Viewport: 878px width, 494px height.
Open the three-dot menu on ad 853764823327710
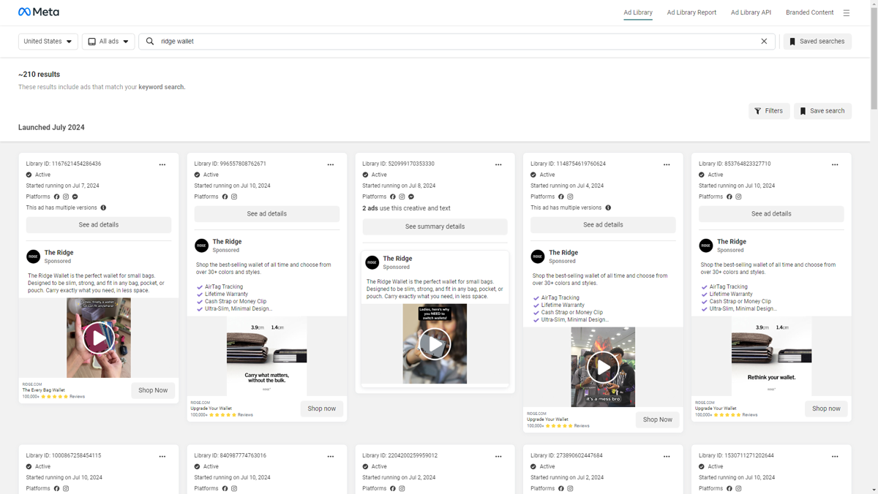tap(835, 164)
